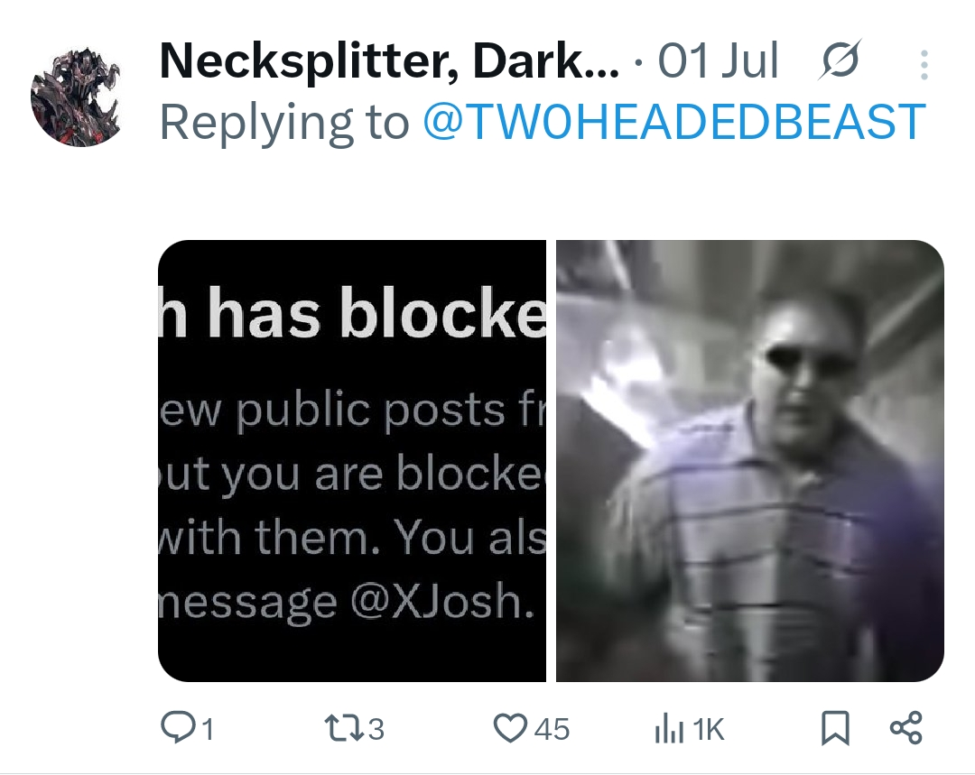Click the Grok slash-circle icon
The image size is (975, 775).
tap(840, 60)
